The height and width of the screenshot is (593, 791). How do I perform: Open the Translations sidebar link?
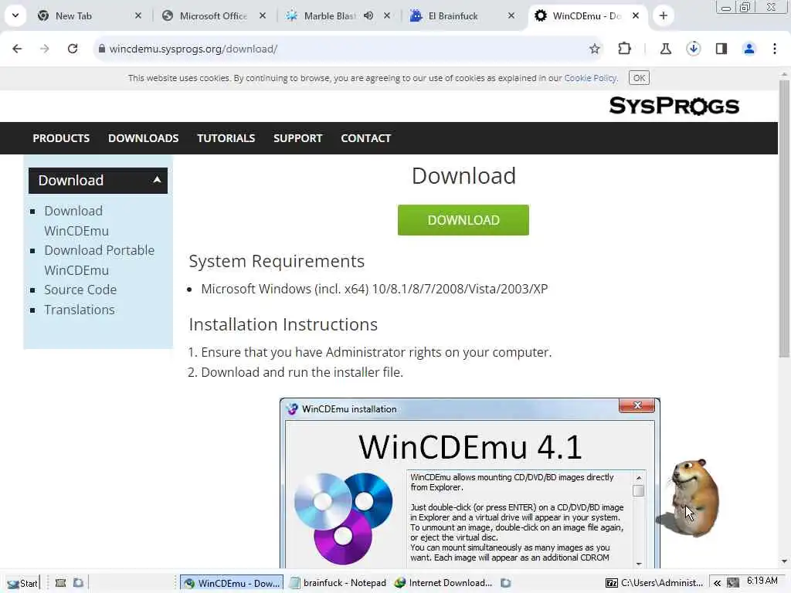pyautogui.click(x=80, y=310)
